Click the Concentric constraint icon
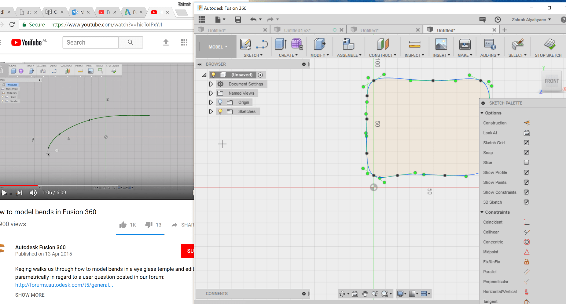 [x=527, y=242]
